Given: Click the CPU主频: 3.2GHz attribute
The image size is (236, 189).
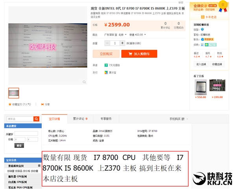Looking at the screenshot, I should coord(57,136).
